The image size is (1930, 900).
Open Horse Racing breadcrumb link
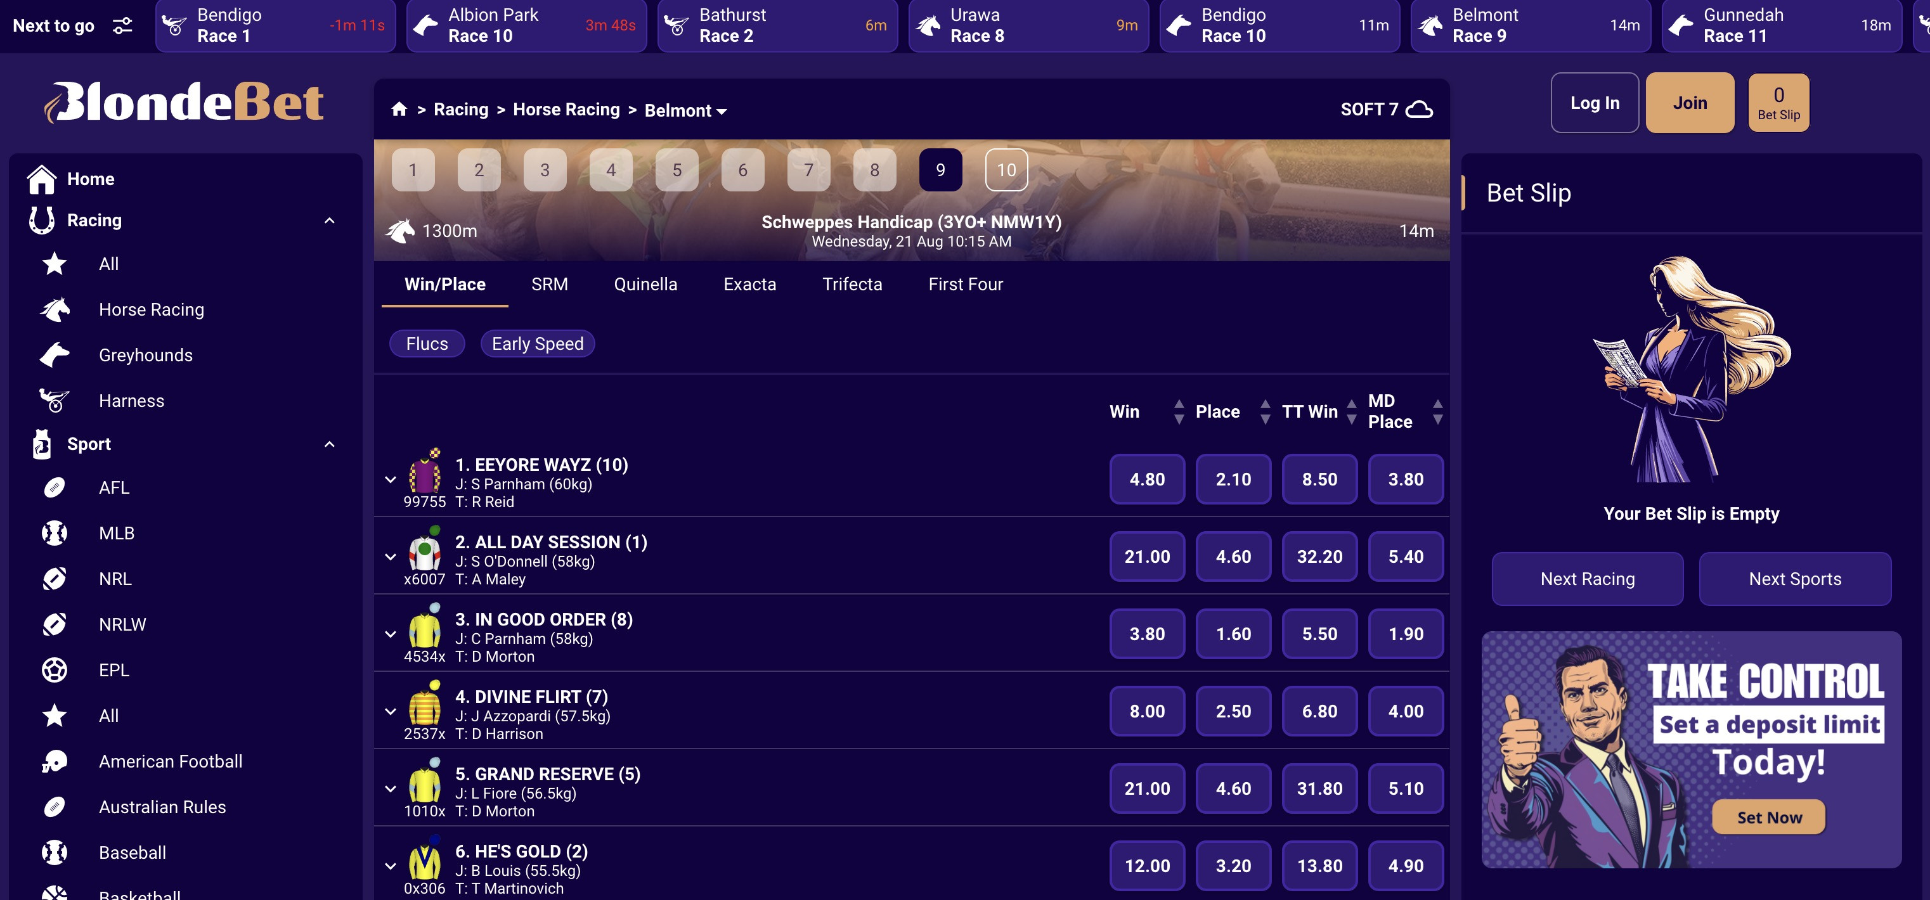[566, 109]
